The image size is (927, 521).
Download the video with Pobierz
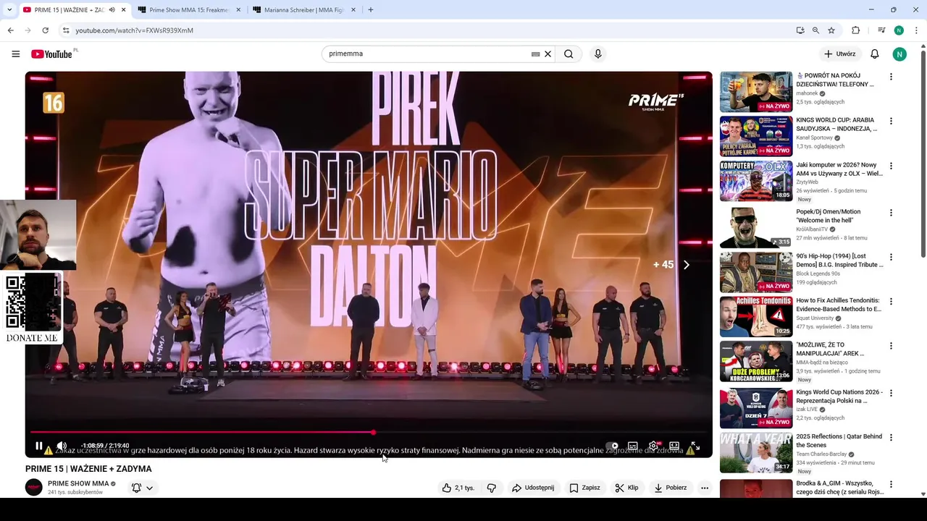(670, 488)
